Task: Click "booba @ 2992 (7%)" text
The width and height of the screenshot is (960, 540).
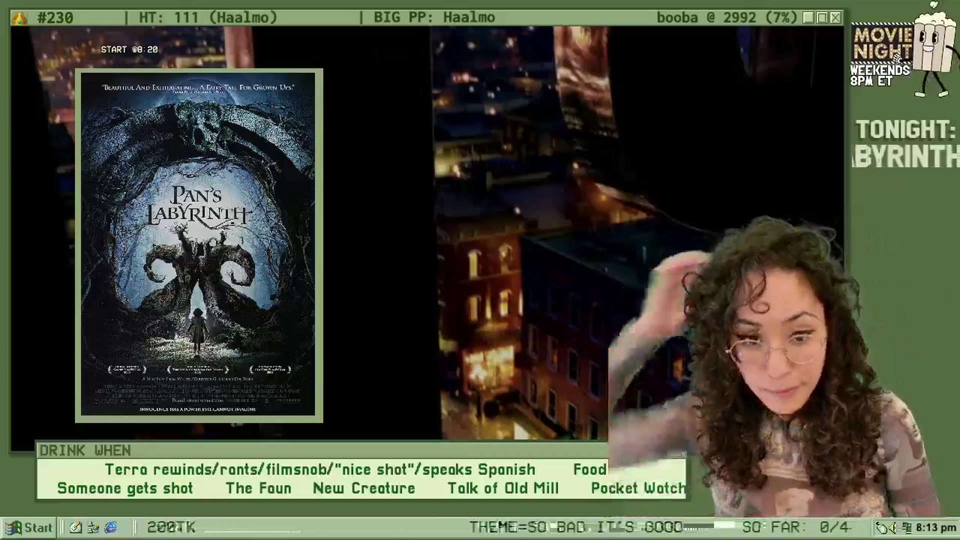Action: pos(727,17)
